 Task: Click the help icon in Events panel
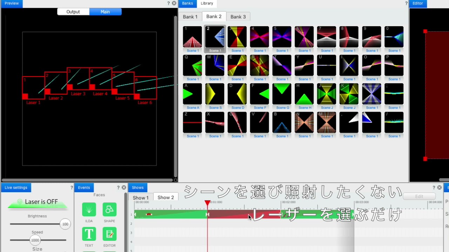(118, 188)
